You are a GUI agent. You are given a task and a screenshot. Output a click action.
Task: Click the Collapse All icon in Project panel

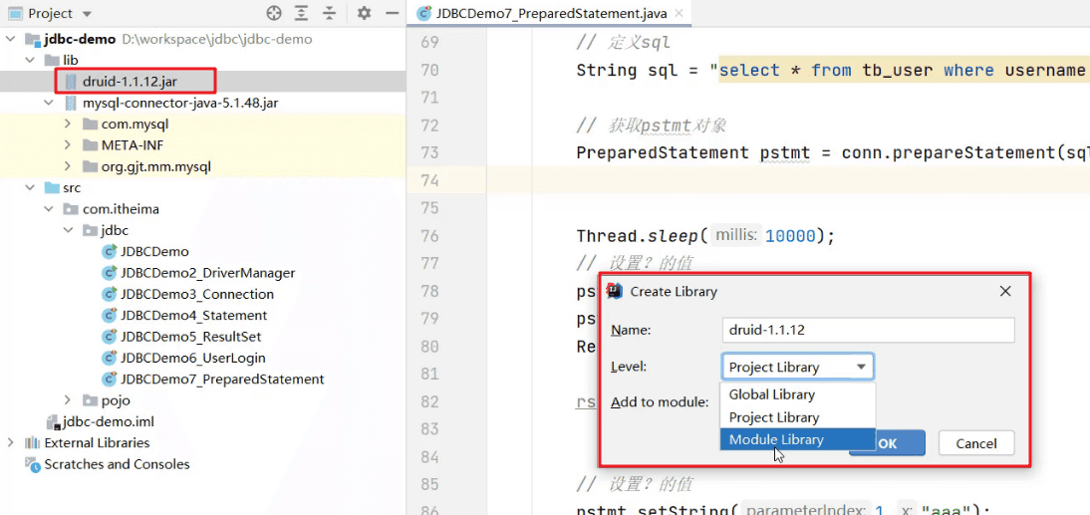click(330, 13)
